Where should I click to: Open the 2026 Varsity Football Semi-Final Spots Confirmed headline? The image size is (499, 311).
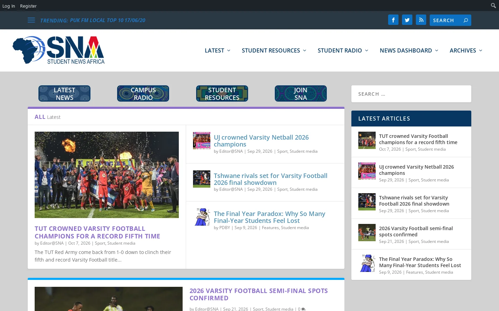pyautogui.click(x=259, y=294)
